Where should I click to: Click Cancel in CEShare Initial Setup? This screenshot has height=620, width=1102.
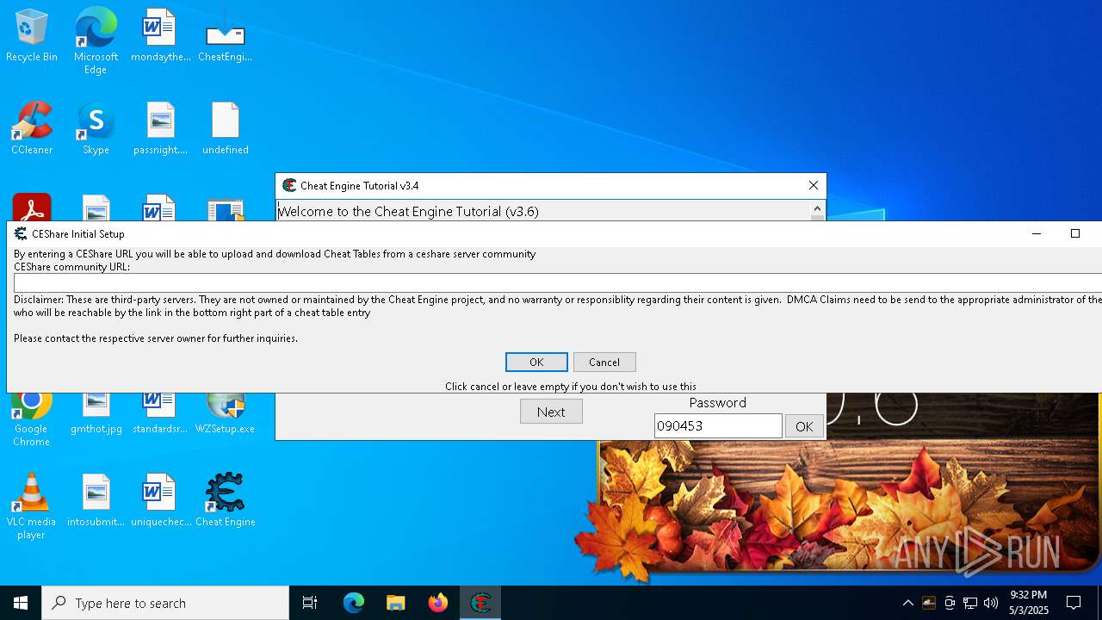(604, 362)
